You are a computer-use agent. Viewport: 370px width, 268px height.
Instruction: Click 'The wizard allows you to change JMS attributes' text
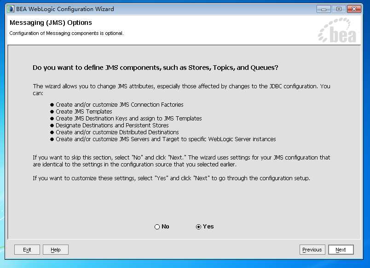click(x=181, y=90)
